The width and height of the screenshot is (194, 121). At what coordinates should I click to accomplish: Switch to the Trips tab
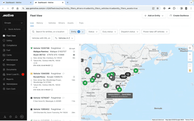(x=81, y=23)
